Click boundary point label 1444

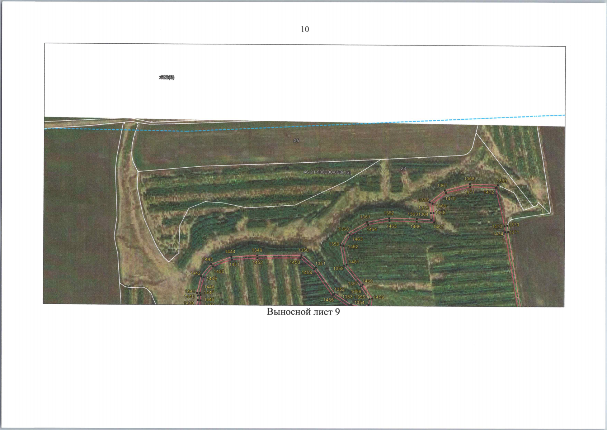[230, 252]
